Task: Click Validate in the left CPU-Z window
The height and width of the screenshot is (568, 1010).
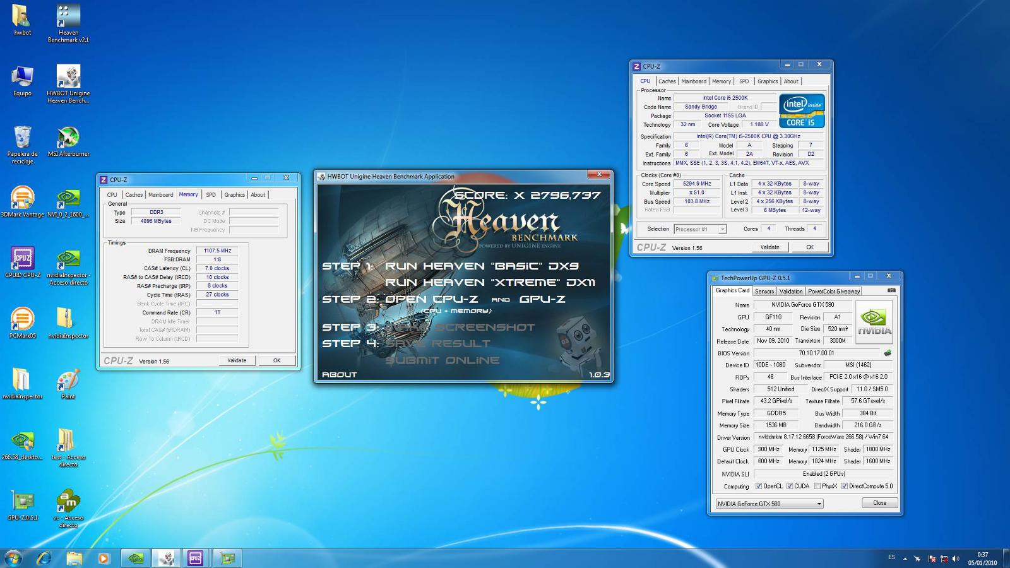Action: click(x=237, y=360)
